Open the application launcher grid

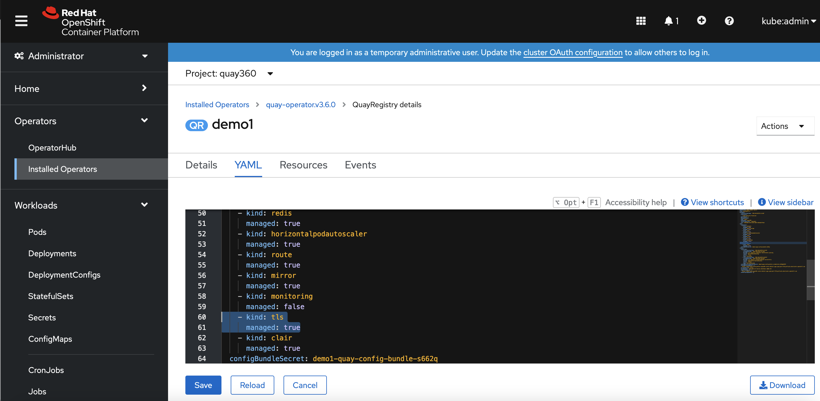click(x=640, y=21)
